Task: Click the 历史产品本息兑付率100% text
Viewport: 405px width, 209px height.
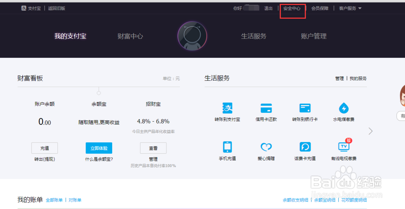Action: tap(153, 166)
